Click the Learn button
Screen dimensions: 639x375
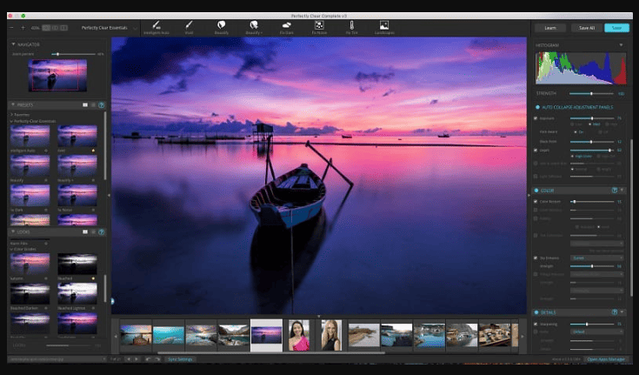tap(550, 28)
